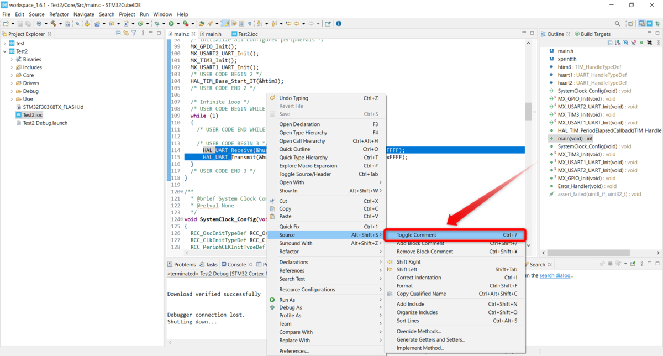Expand the Includes folder
This screenshot has height=356, width=663.
[11, 67]
